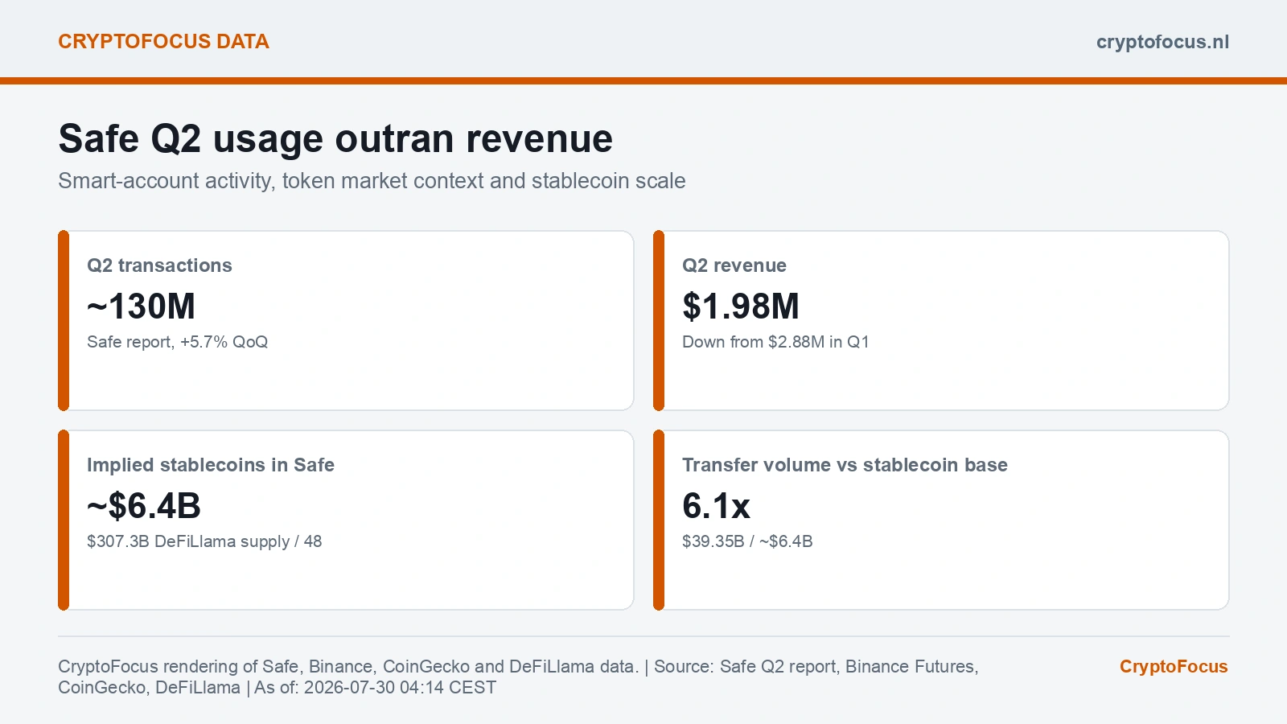Click 'Transfer volume vs stablecoin base' label
This screenshot has height=724, width=1287.
(845, 465)
